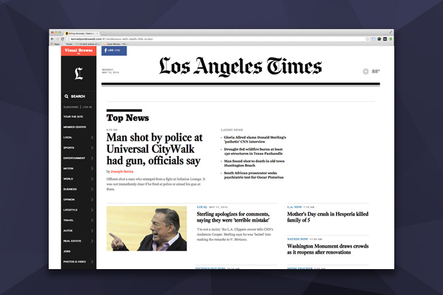Open a new browser tab
Viewport: 443px width, 295px height.
pos(104,33)
